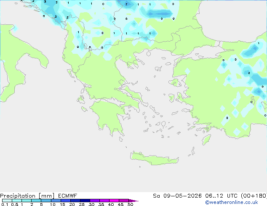
Task: Click the '30' legend scale label
Action: 91,204
